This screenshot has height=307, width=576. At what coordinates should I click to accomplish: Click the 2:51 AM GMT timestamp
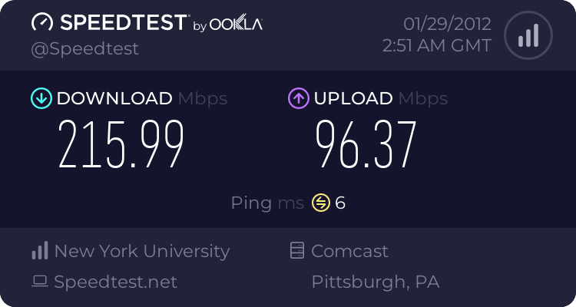click(436, 45)
